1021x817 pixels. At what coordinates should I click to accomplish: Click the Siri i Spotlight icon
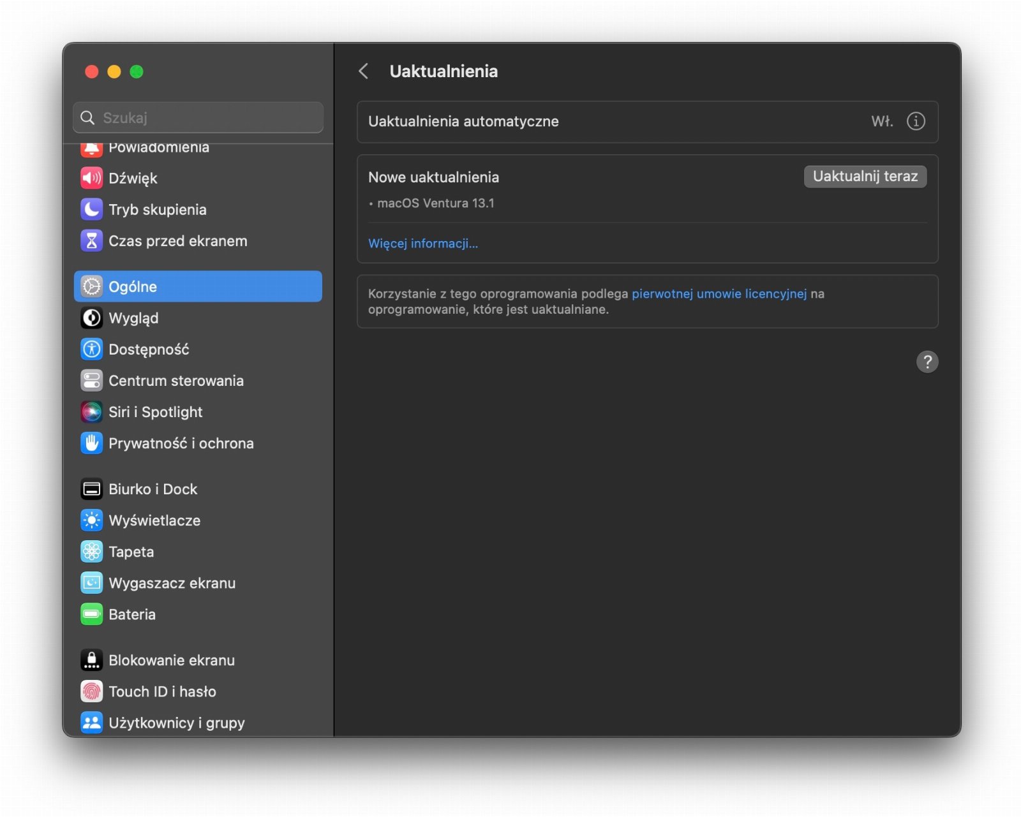tap(91, 411)
